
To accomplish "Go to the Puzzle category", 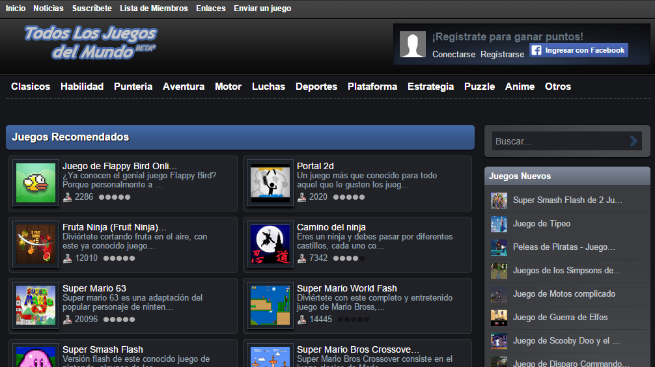I will coord(479,87).
